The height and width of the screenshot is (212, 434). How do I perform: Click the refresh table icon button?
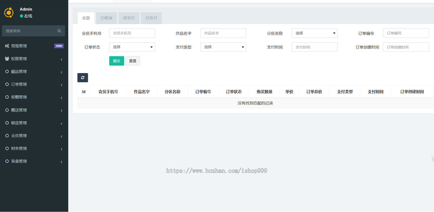click(82, 77)
